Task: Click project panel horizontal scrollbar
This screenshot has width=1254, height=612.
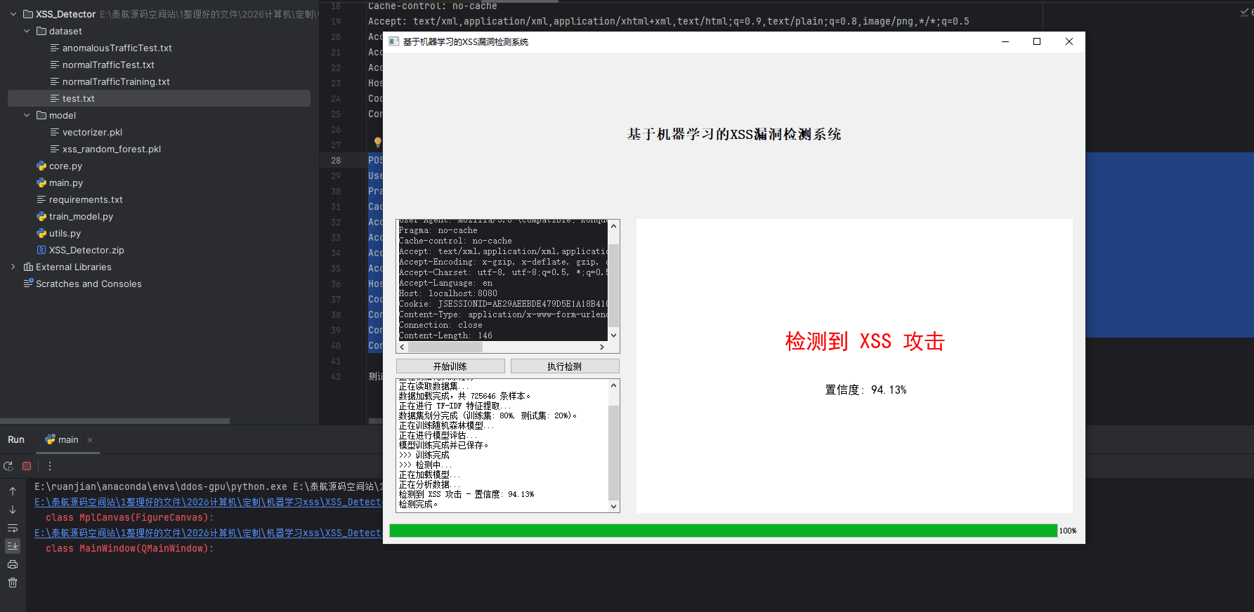Action: click(115, 421)
